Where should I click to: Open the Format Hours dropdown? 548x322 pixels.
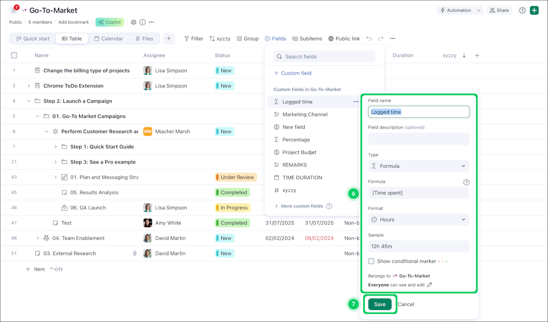click(x=419, y=220)
